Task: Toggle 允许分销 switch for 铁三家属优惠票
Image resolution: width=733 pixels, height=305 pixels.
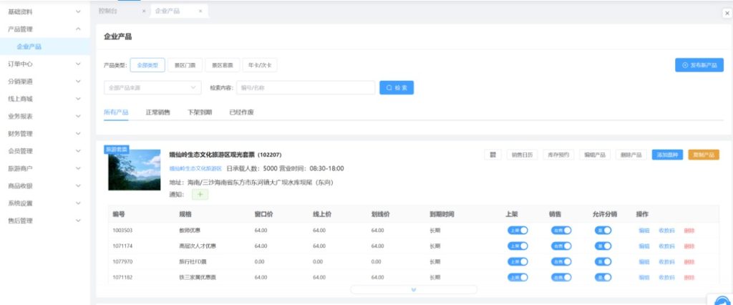Action: tap(603, 277)
